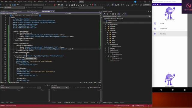Select Home in the emulator flyout
Screen dimensions: 192x108
(170, 23)
